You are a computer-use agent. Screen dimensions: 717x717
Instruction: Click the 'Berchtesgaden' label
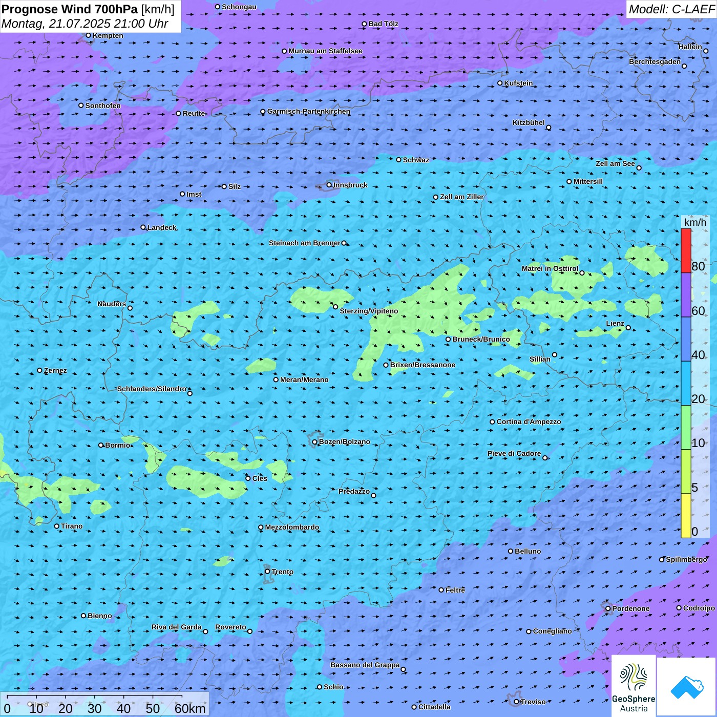coord(655,61)
